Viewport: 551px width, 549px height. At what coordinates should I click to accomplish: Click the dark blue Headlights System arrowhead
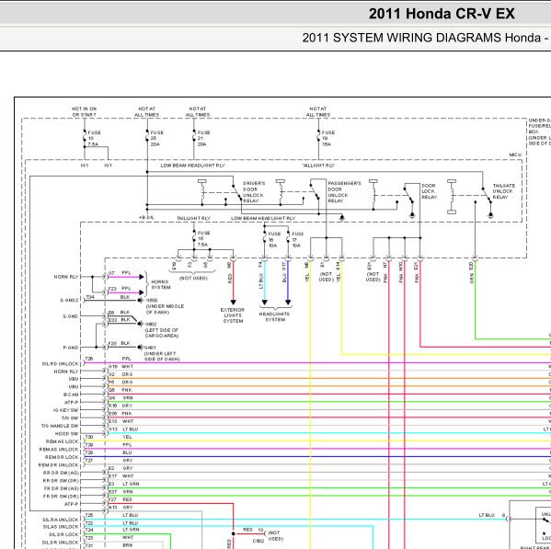point(288,303)
